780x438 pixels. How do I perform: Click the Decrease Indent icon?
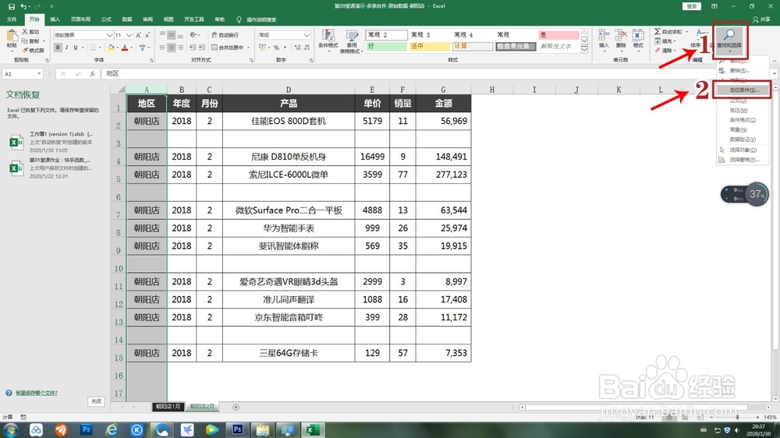point(193,48)
